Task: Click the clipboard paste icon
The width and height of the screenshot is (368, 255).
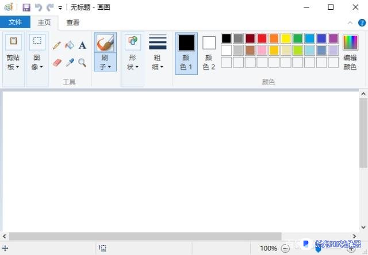Action: pos(13,41)
